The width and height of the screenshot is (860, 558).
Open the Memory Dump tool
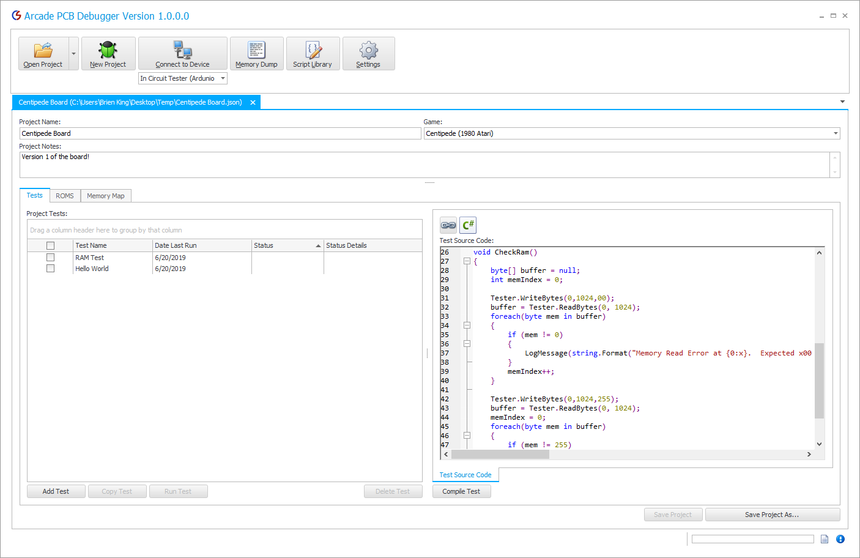[256, 50]
